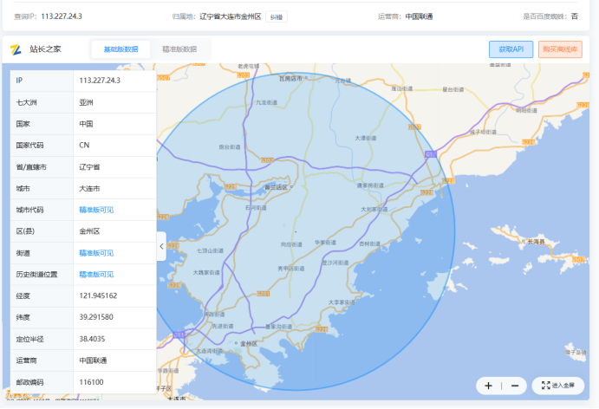The width and height of the screenshot is (599, 409).
Task: Click 杏树街道 label on map
Action: click(369, 243)
